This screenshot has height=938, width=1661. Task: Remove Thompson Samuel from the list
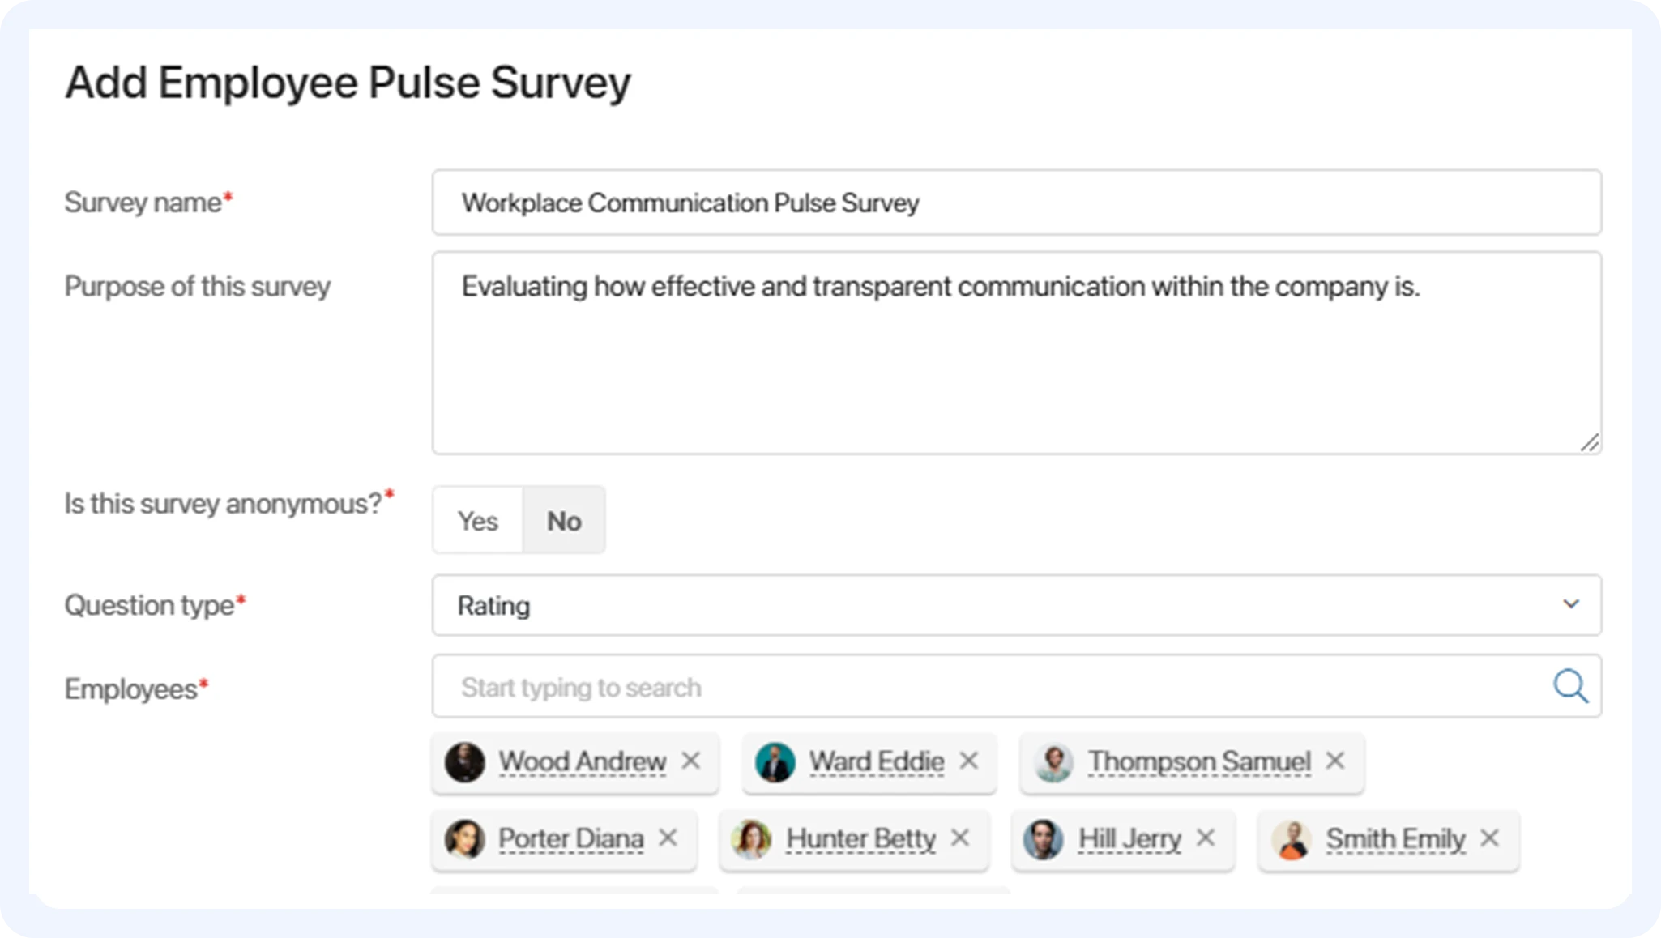[1335, 761]
